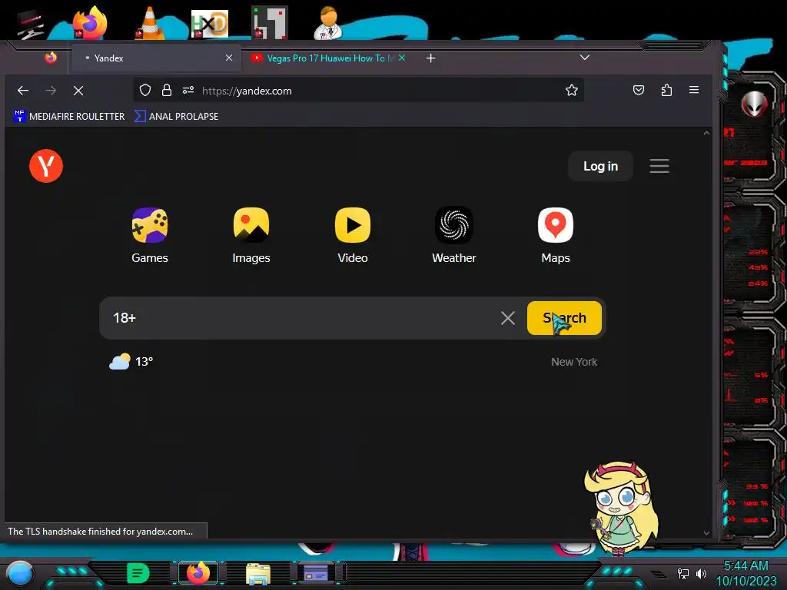The width and height of the screenshot is (787, 590).
Task: Click Log in button
Action: pos(600,166)
